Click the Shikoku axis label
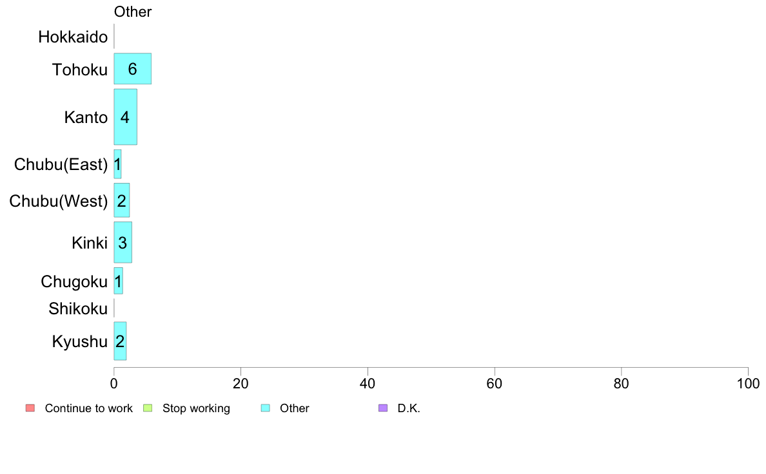Viewport: 766px width, 474px height. pyautogui.click(x=77, y=308)
